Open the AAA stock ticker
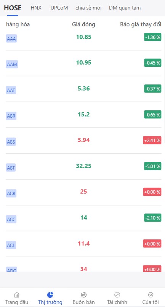The height and width of the screenshot is (307, 165). (x=11, y=39)
